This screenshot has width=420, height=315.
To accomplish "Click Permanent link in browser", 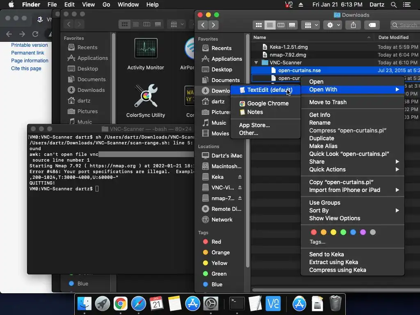I will [x=27, y=53].
